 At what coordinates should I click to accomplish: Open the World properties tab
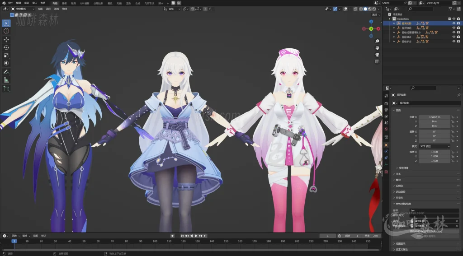[x=386, y=129]
